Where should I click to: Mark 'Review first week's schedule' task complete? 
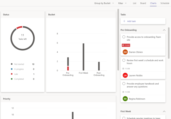(x=124, y=60)
